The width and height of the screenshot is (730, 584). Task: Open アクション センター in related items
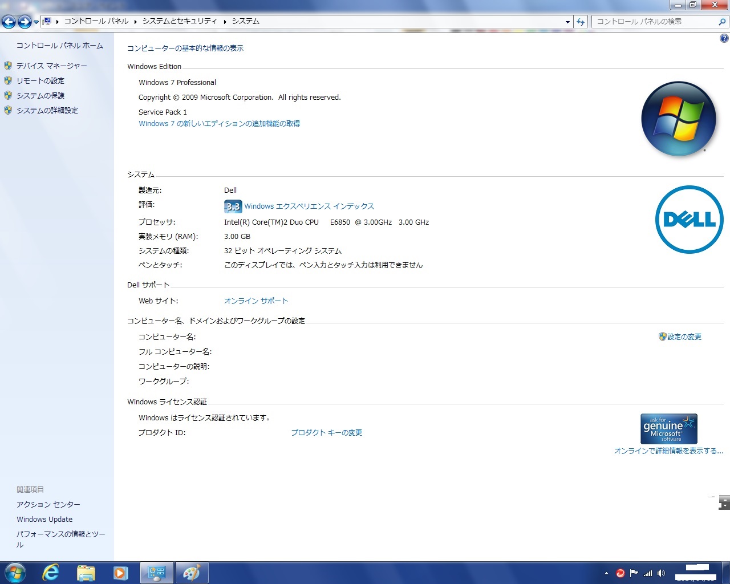48,505
